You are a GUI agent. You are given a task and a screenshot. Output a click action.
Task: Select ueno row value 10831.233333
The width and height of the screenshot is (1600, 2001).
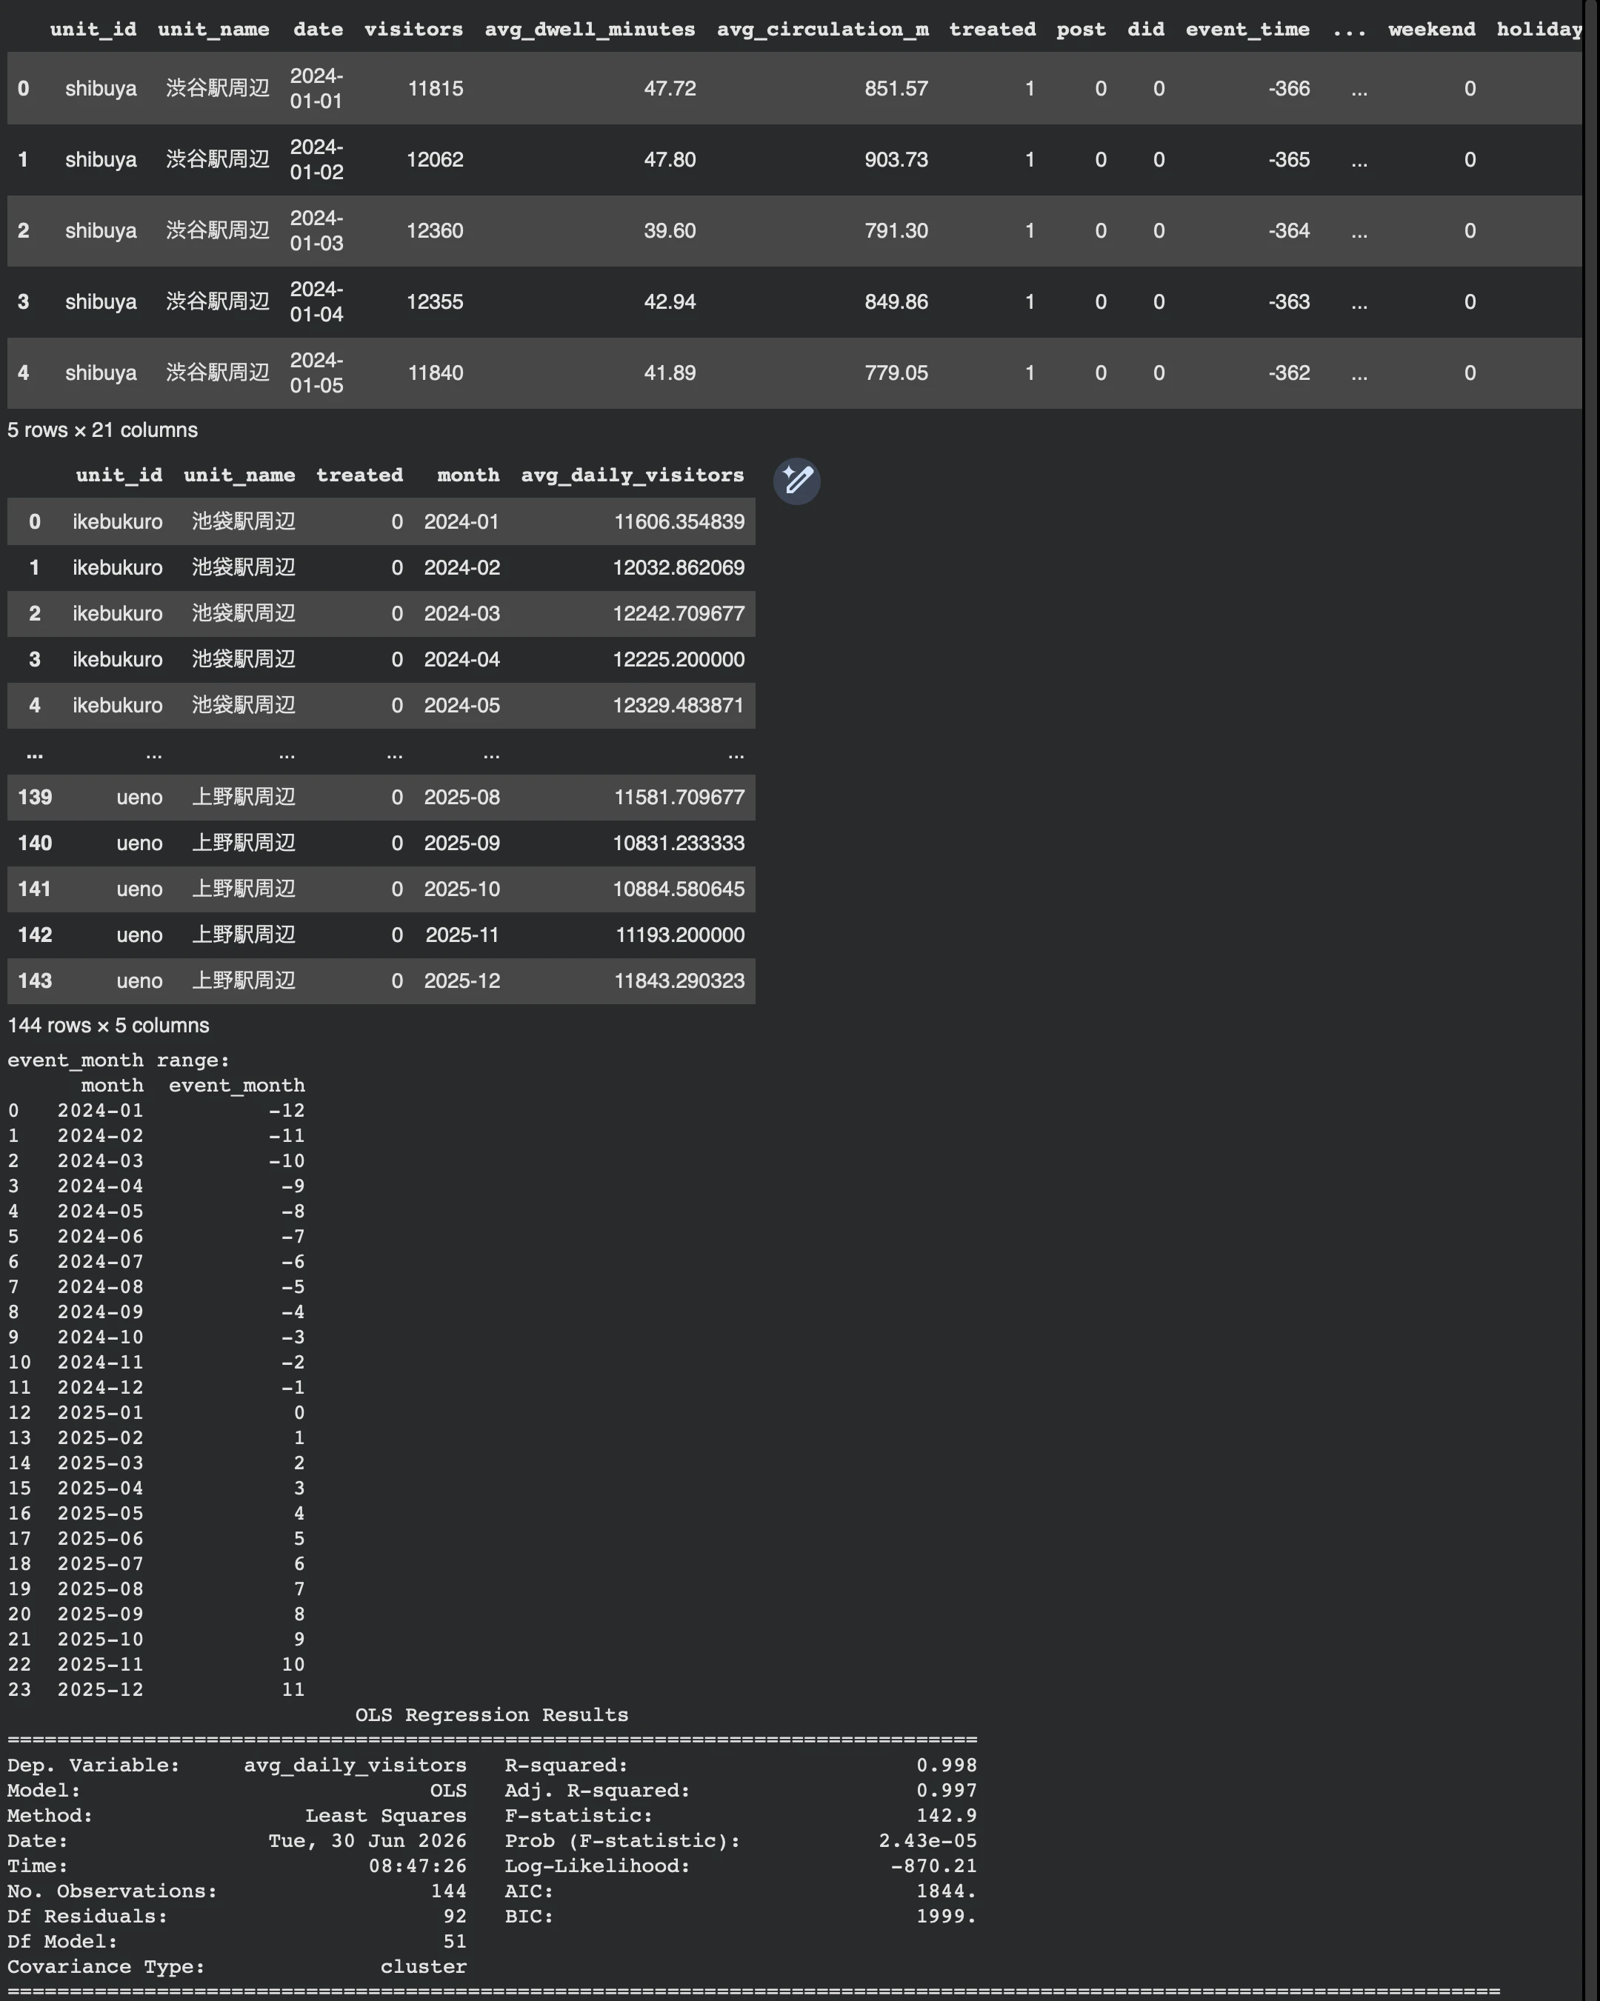click(679, 843)
